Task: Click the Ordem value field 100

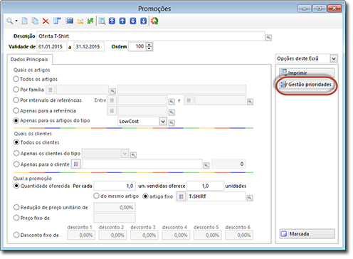Action: pos(137,46)
